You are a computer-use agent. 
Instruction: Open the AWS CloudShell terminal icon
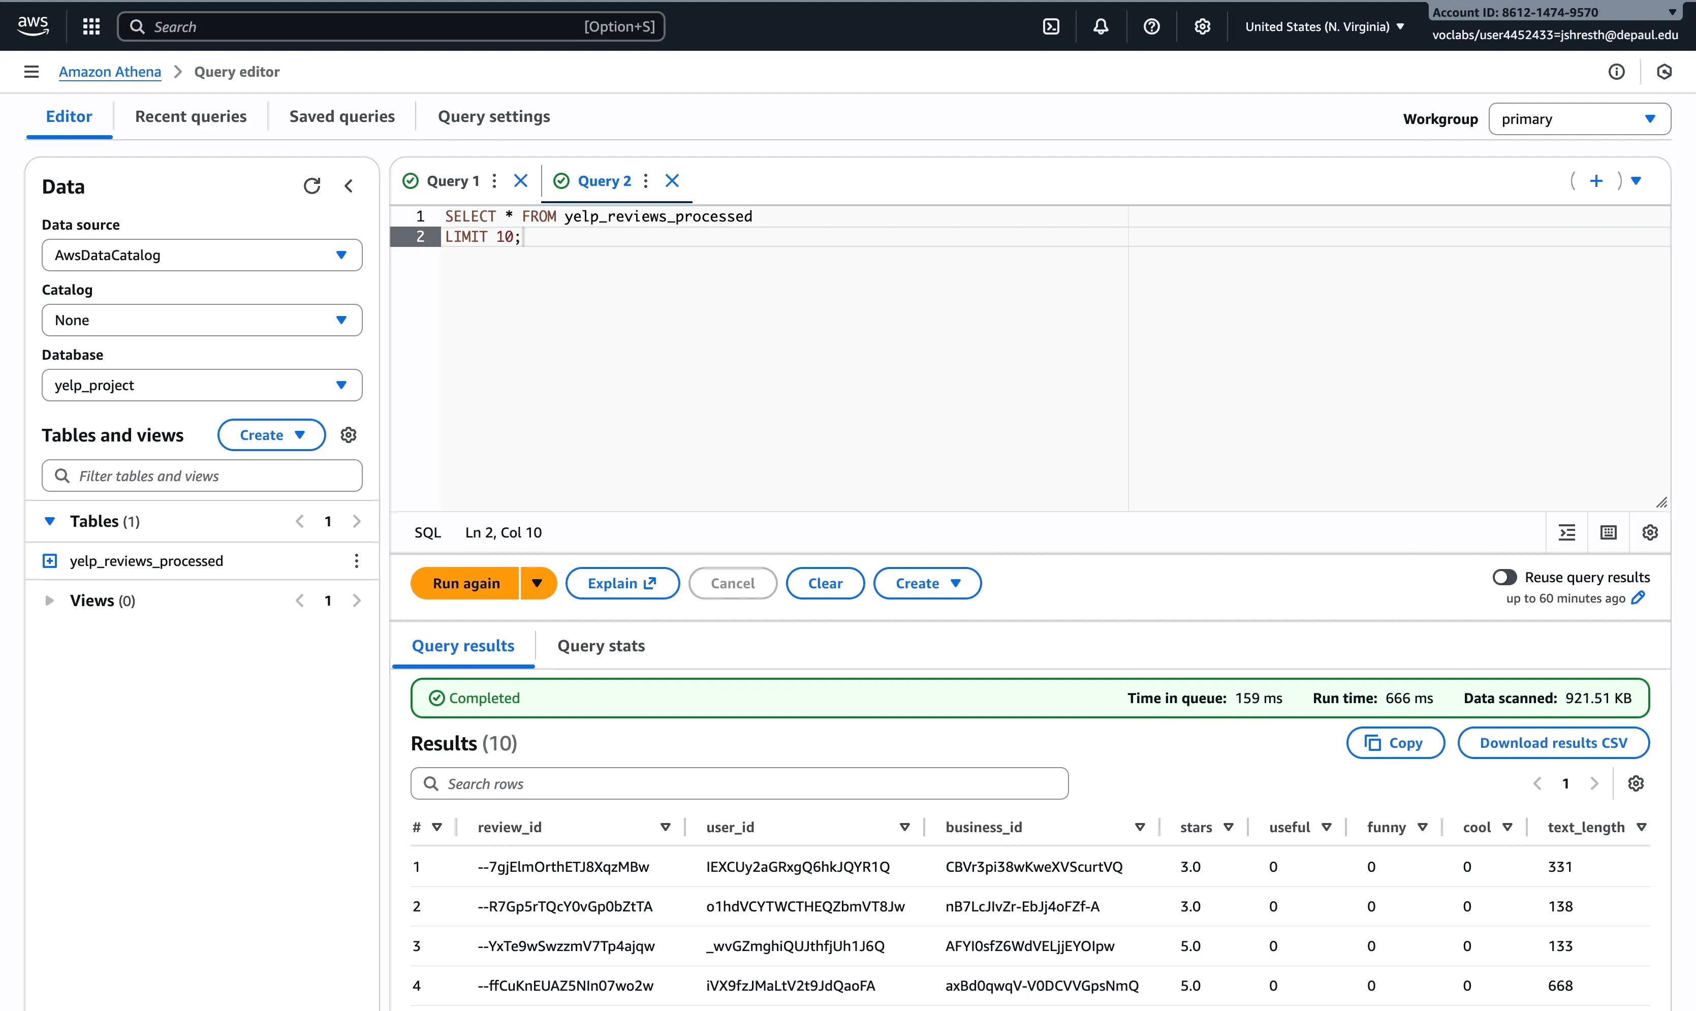click(x=1051, y=26)
